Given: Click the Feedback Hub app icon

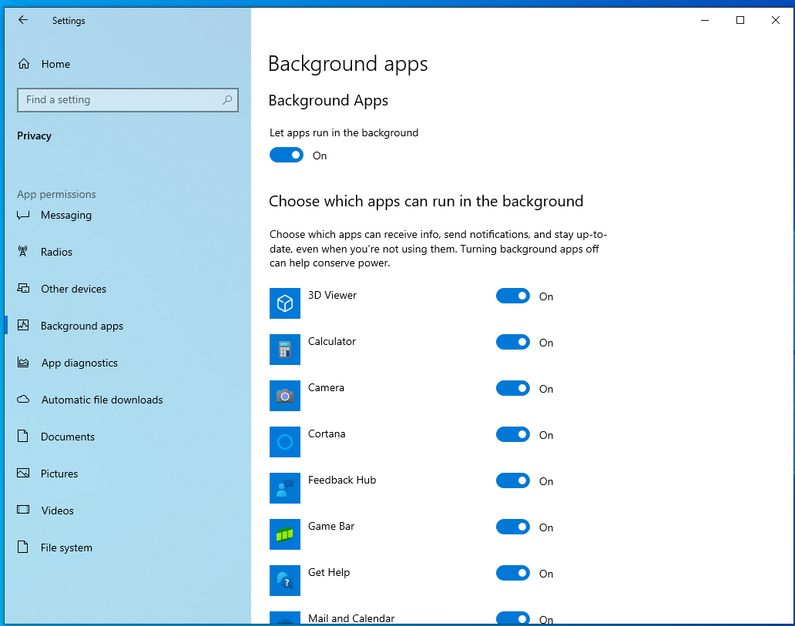Looking at the screenshot, I should coord(285,487).
